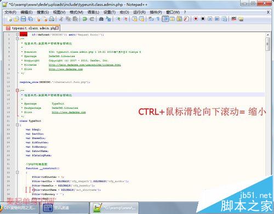
Task: Toggle show all characters
Action: tap(158, 19)
